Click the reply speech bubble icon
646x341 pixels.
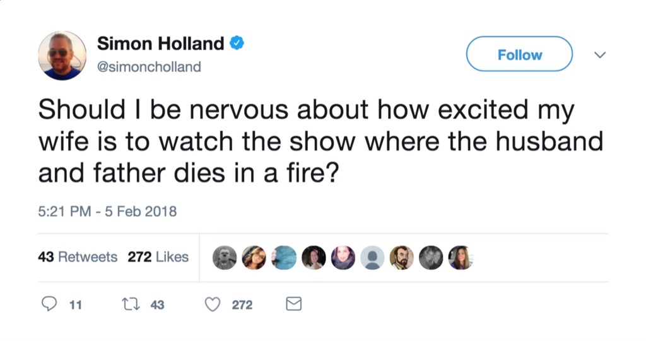49,304
